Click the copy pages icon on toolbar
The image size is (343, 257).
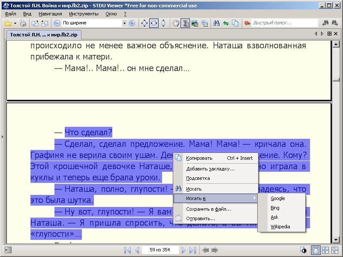(x=235, y=23)
